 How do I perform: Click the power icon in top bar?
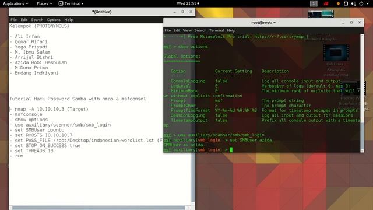coord(361,3)
